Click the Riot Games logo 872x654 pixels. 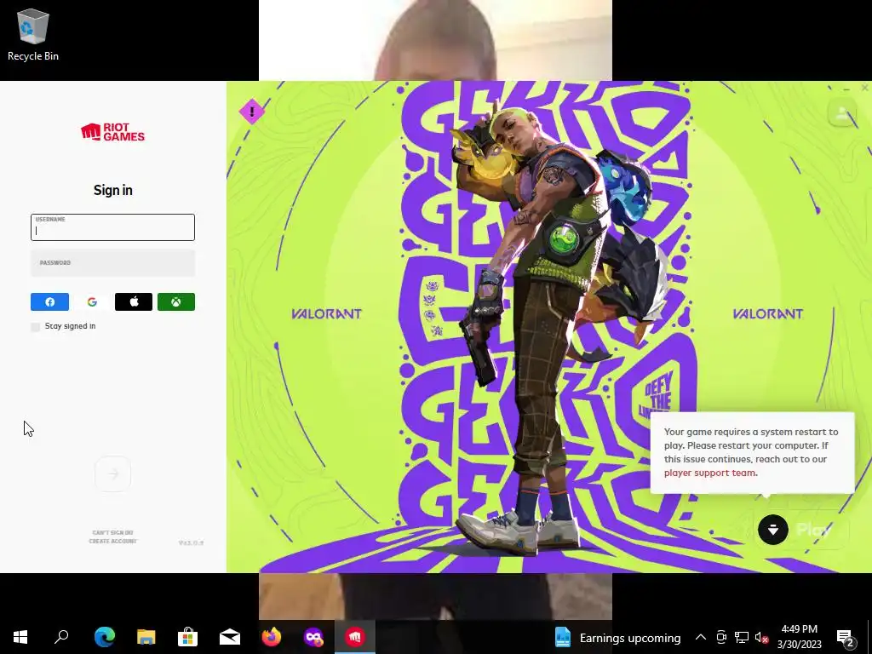[x=113, y=132]
